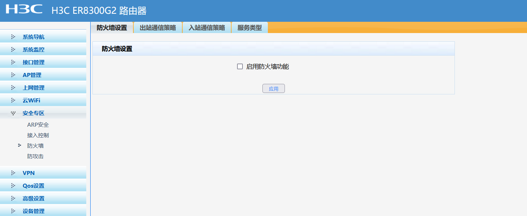Expand the 云WiFi menu section

(x=43, y=100)
